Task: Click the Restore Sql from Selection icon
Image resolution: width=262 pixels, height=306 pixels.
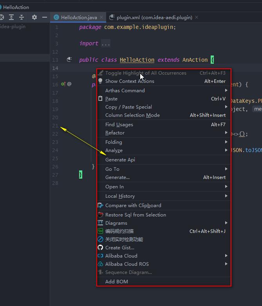Action: tap(100, 215)
